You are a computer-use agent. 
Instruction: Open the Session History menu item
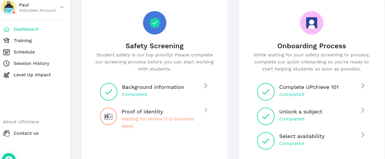31,64
